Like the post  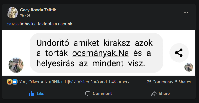pos(37,94)
